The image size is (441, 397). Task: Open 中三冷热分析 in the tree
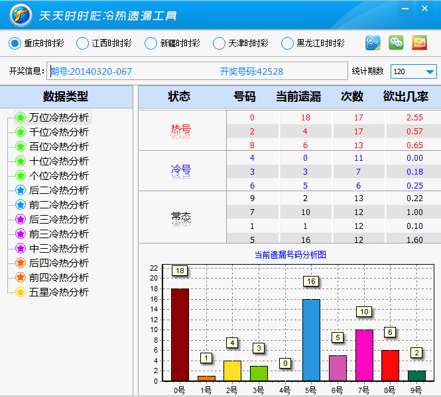click(x=59, y=249)
